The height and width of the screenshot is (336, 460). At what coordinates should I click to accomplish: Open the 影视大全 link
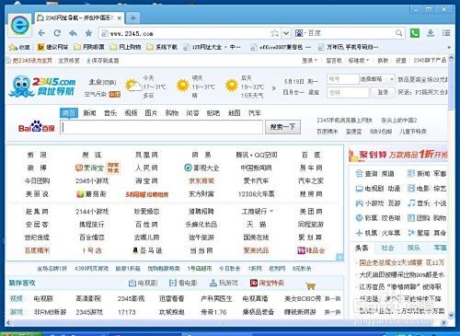coord(201,168)
